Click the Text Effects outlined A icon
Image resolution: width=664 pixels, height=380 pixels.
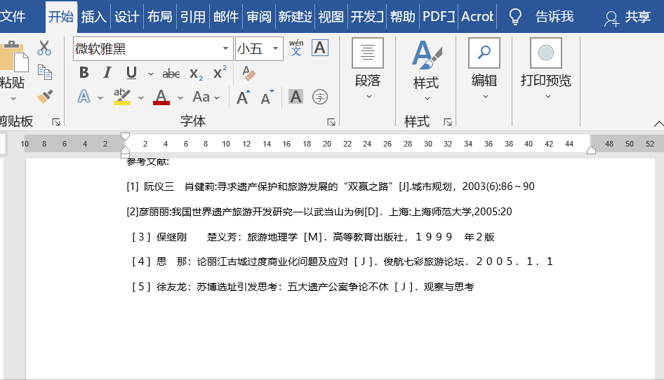coord(84,97)
